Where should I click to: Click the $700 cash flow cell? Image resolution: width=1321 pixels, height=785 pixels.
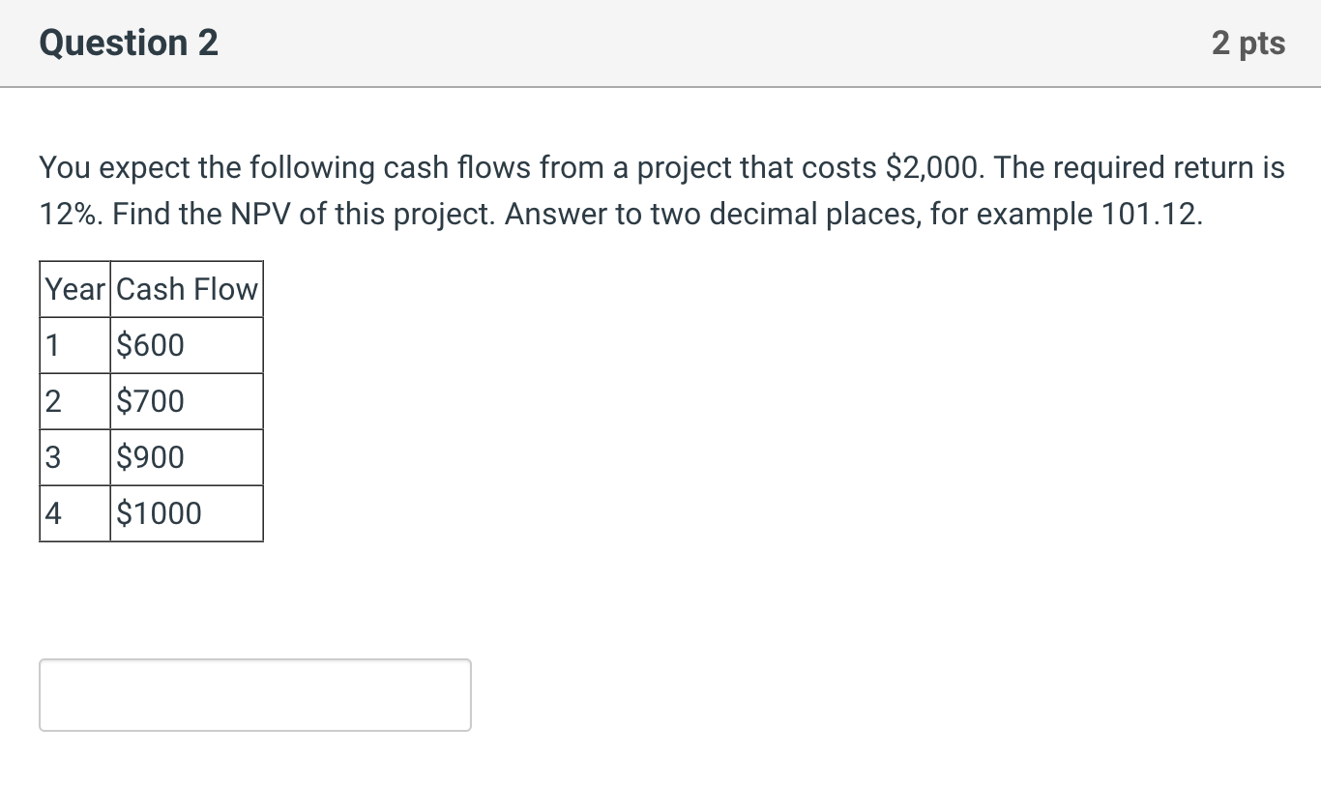point(187,401)
